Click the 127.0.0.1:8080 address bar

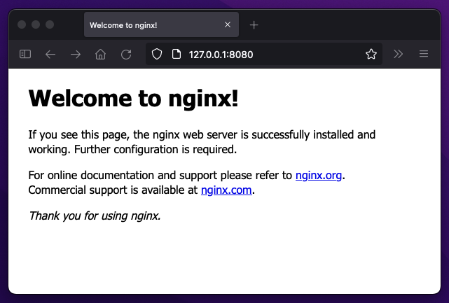pos(264,54)
